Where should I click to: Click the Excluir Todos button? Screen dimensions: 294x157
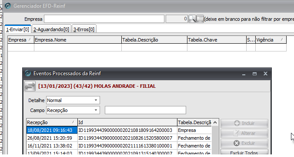pos(244,153)
